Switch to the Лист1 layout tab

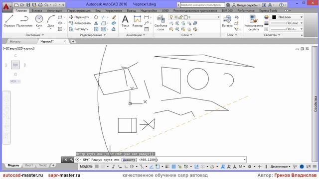(x=29, y=166)
